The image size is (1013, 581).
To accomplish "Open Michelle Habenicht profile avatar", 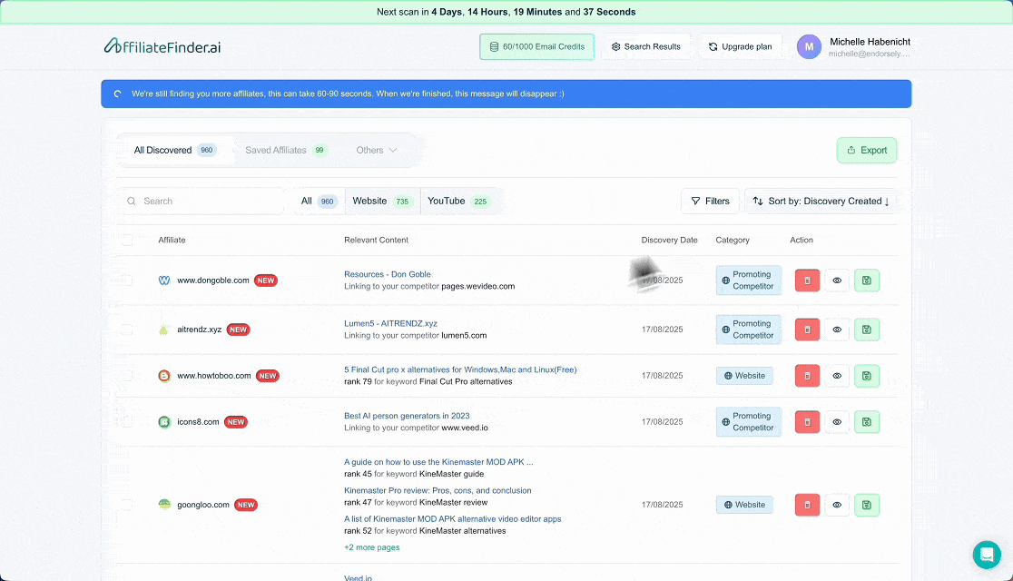I will [x=809, y=46].
